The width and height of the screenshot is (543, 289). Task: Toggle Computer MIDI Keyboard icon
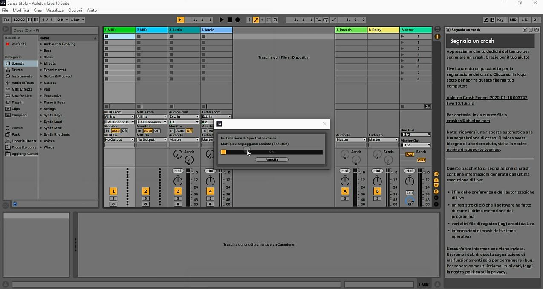[492, 20]
